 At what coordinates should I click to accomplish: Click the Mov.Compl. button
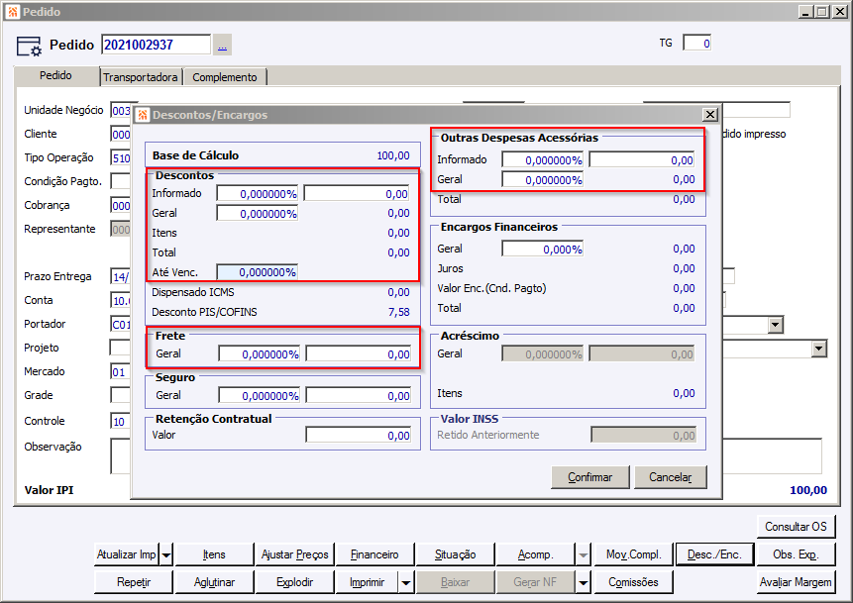(634, 554)
